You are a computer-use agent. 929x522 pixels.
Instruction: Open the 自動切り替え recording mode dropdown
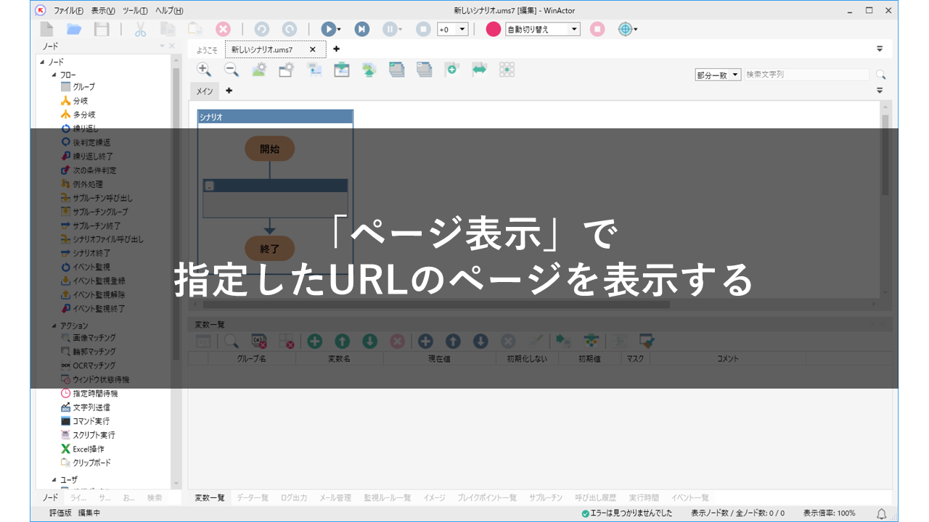pyautogui.click(x=574, y=30)
